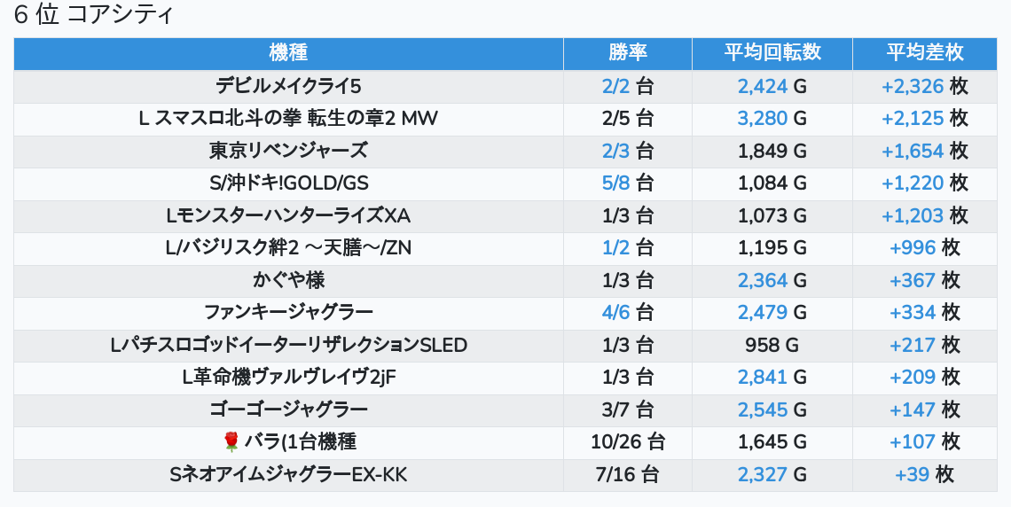Click the 東京リベンジャーズ machine name
Viewport: 1011px width, 507px height.
pyautogui.click(x=288, y=151)
